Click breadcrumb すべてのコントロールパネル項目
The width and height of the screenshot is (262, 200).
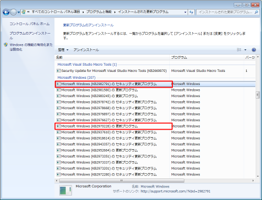click(x=56, y=12)
